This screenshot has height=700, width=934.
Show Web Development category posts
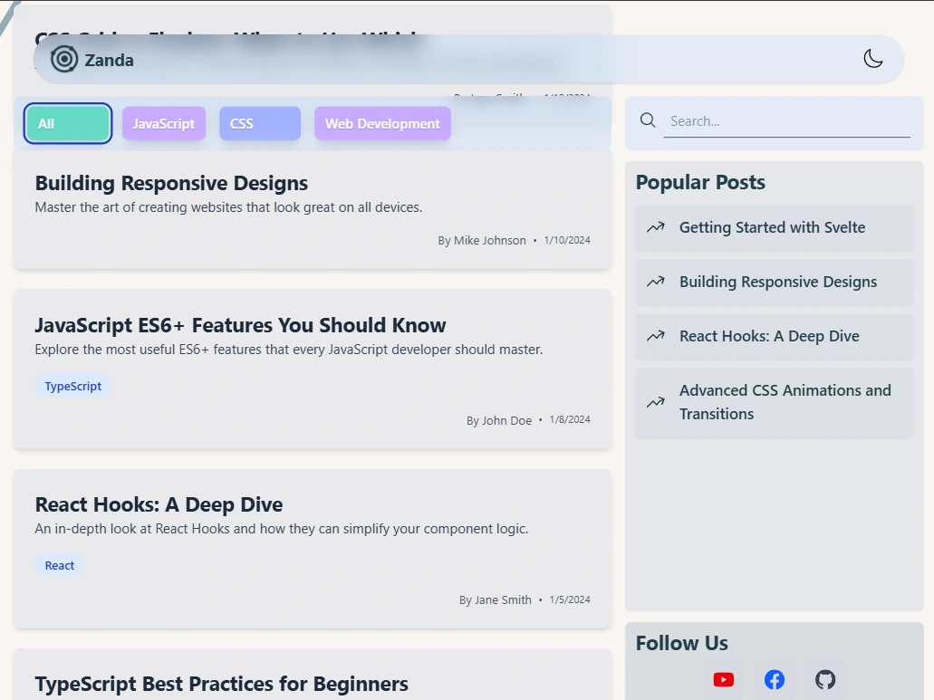coord(382,124)
